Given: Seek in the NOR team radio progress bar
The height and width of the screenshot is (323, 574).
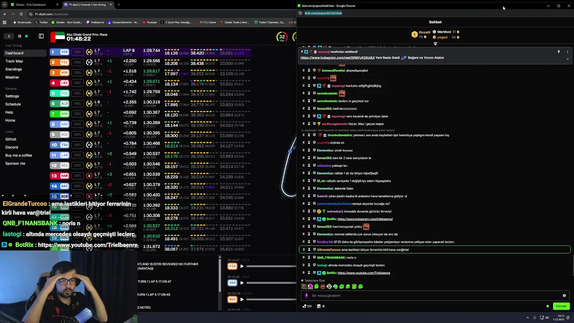Looking at the screenshot, I should tap(271, 299).
